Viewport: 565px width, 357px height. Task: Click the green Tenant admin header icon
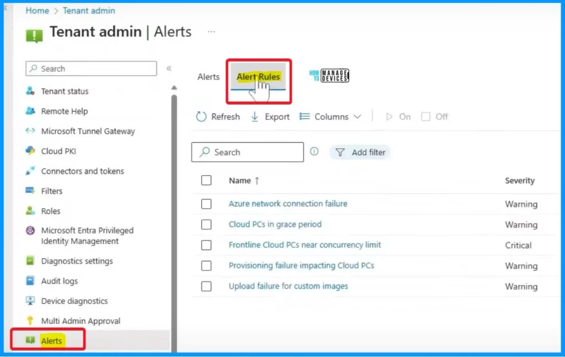34,36
